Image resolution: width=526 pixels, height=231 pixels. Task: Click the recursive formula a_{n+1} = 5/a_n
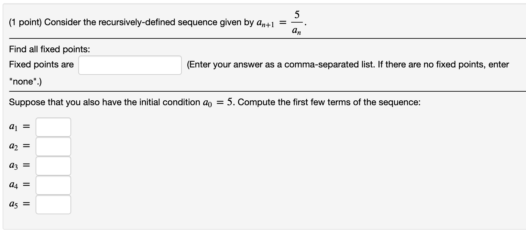point(280,22)
